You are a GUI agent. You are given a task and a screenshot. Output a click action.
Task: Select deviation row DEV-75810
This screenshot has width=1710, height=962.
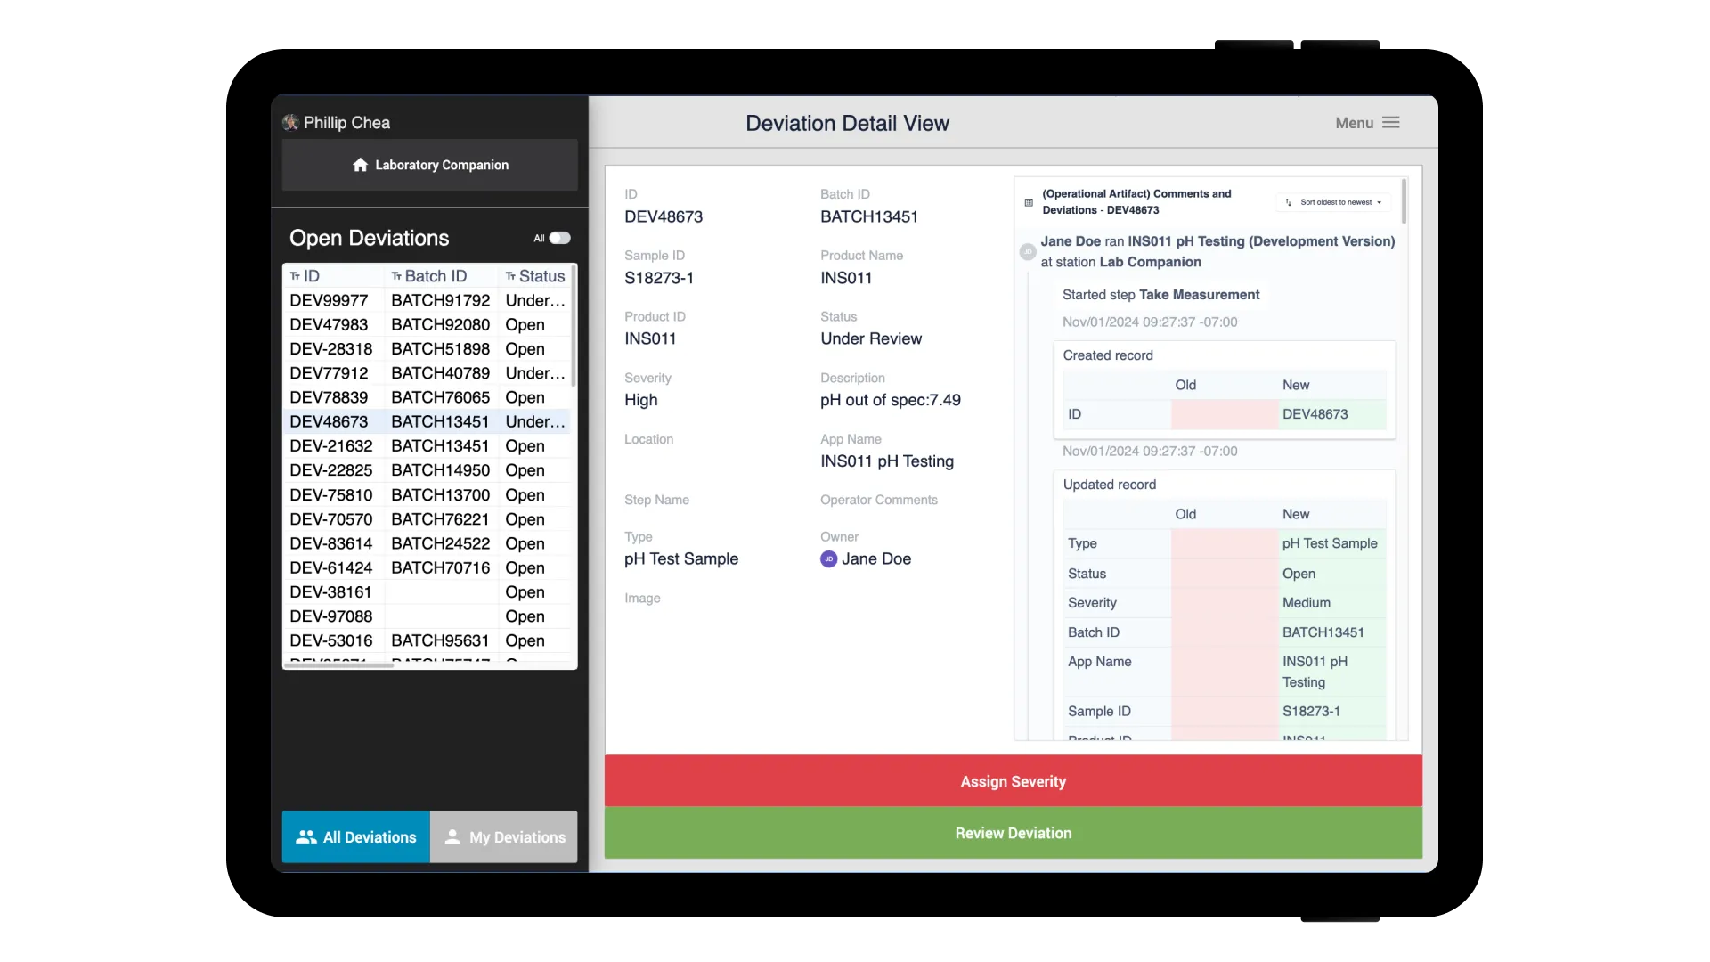pos(427,494)
